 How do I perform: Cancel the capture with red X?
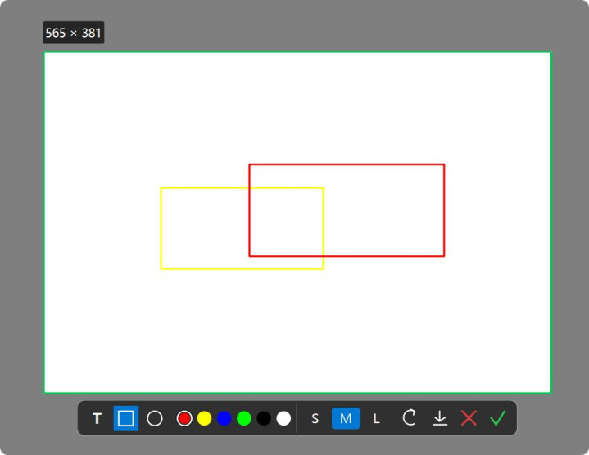(x=469, y=418)
